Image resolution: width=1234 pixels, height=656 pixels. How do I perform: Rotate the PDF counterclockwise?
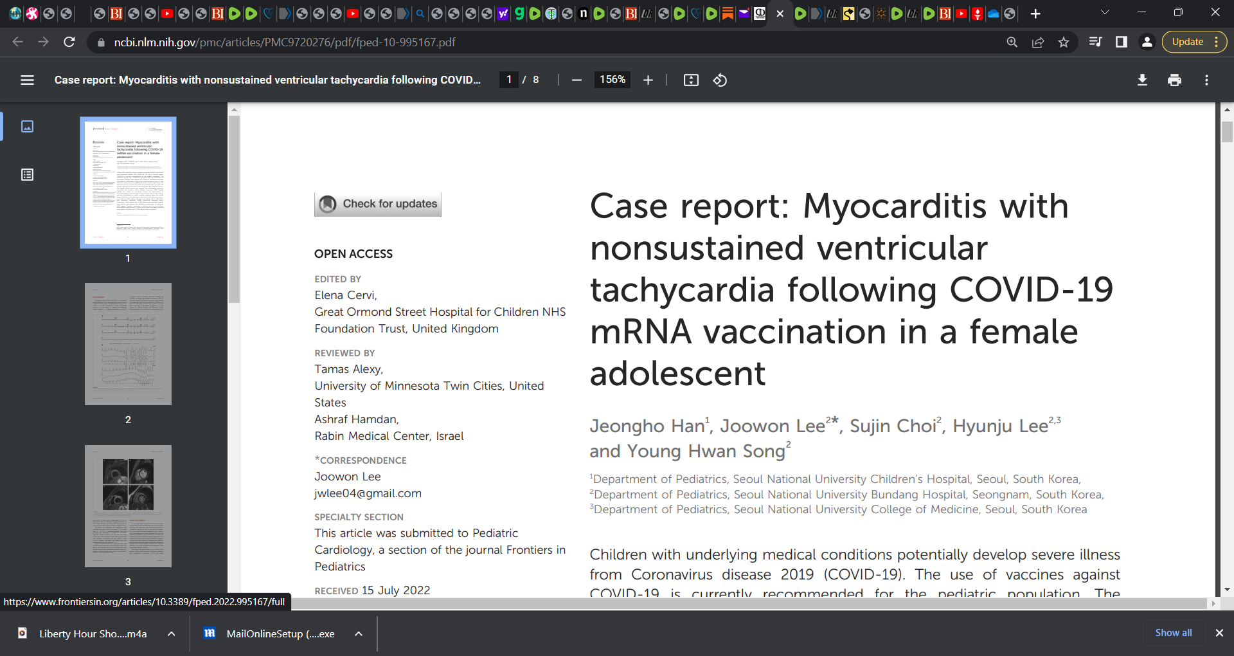point(720,80)
